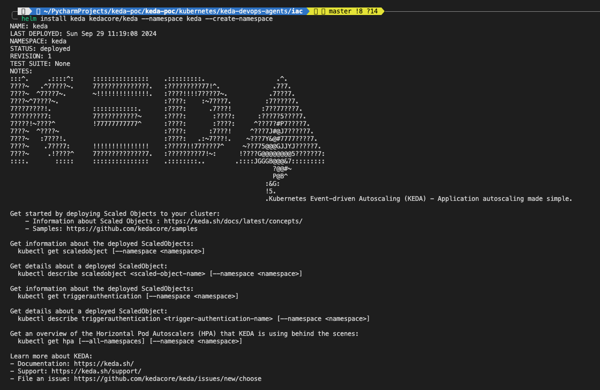Click 'kubectl get hpa' command line
The height and width of the screenshot is (390, 600).
pos(130,341)
